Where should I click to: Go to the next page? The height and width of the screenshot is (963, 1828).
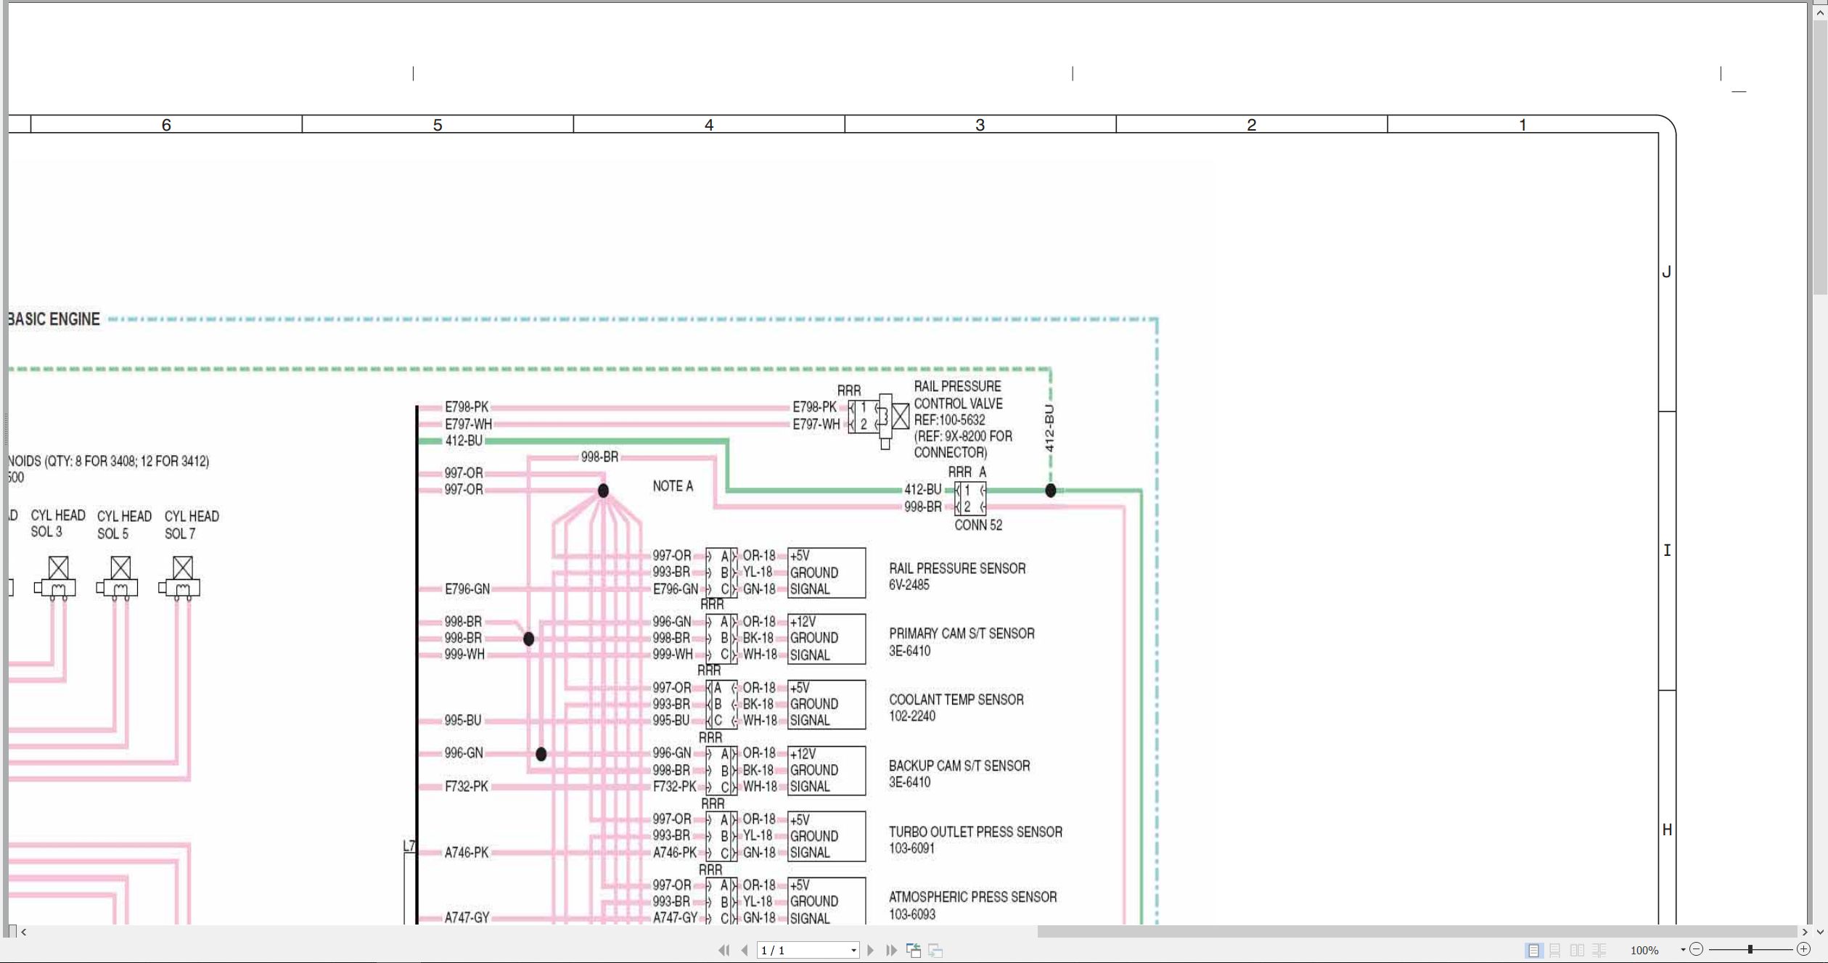click(870, 950)
